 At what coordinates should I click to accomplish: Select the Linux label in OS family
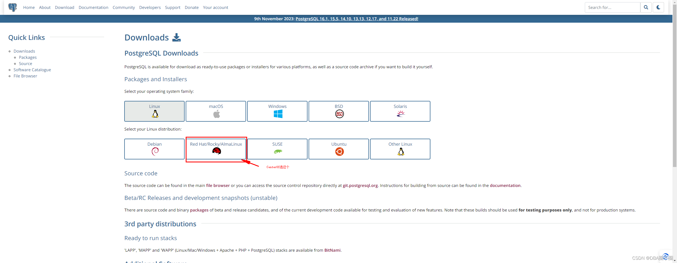click(x=154, y=106)
